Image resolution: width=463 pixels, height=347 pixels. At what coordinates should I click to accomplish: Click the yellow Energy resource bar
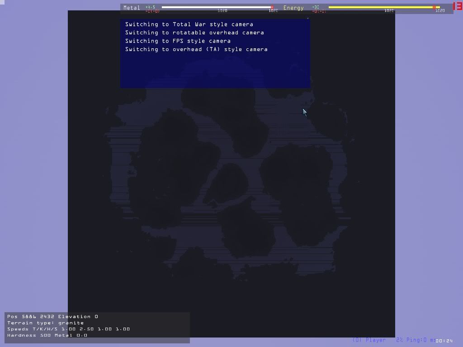coord(380,7)
